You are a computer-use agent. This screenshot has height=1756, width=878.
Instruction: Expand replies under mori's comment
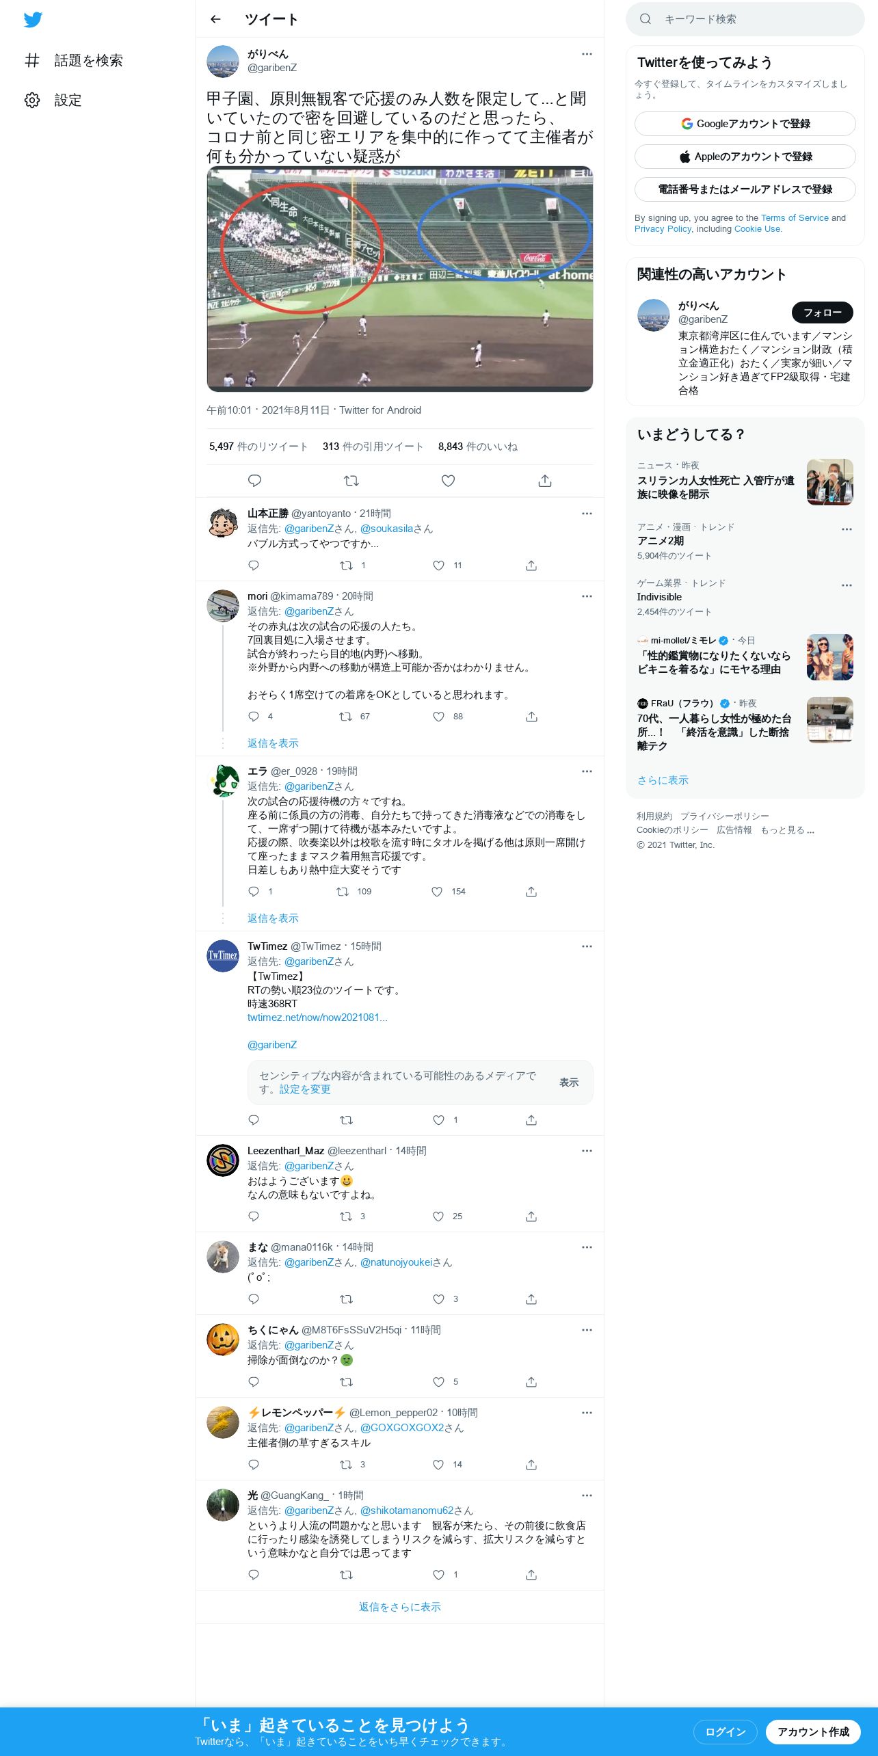coord(273,743)
